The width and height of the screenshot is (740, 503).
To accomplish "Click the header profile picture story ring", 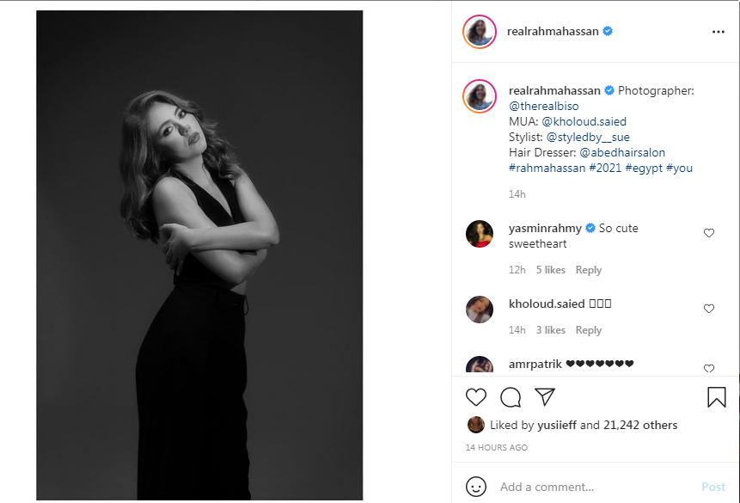I will pos(480,32).
